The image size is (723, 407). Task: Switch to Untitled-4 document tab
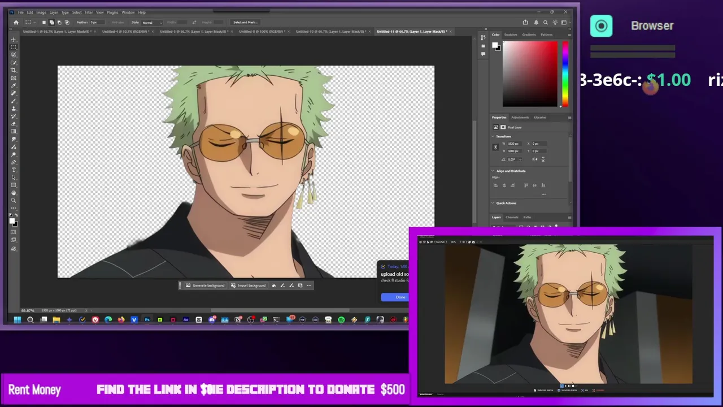click(125, 32)
